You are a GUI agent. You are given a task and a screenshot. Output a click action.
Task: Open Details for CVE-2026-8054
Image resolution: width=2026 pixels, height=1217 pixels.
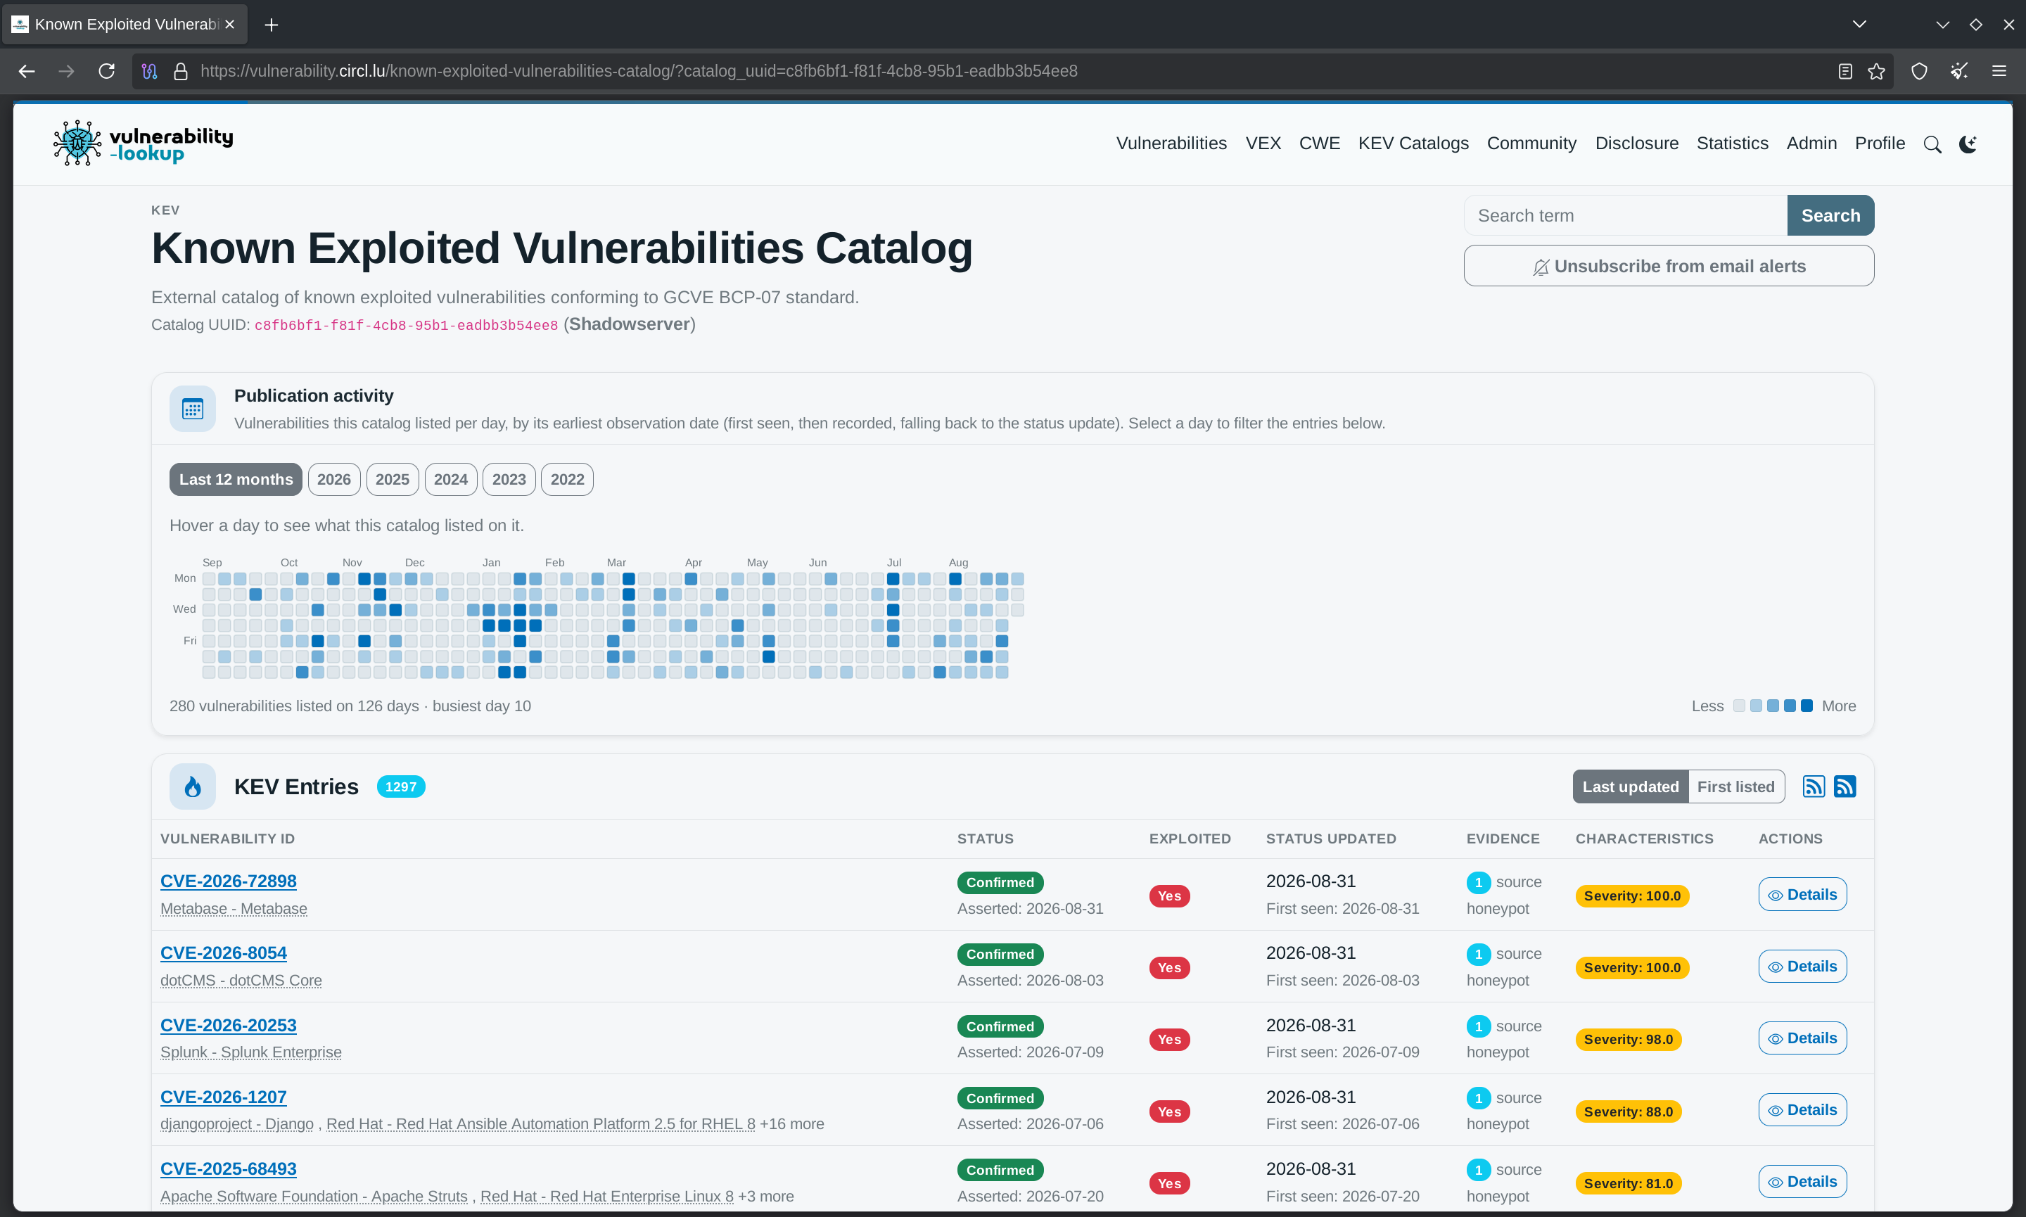tap(1802, 966)
